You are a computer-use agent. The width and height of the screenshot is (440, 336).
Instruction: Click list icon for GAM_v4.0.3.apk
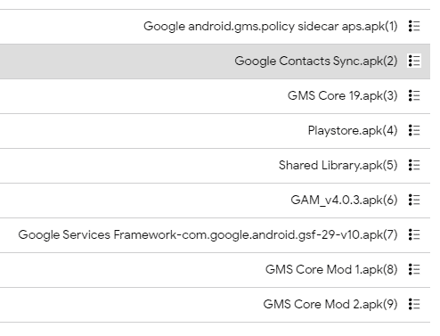tap(414, 200)
